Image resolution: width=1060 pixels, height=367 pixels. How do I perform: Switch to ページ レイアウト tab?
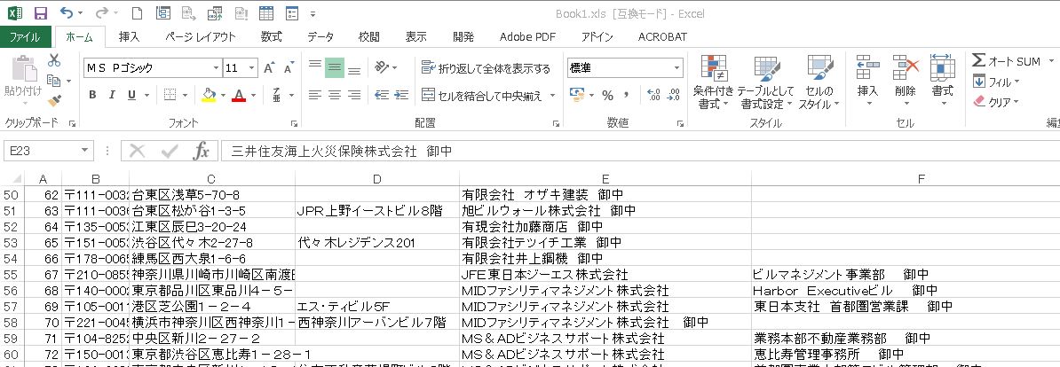point(201,37)
